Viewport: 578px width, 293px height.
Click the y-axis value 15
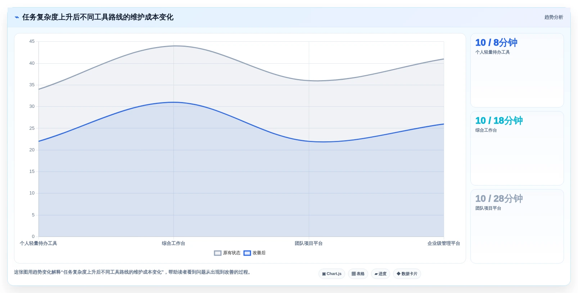[32, 171]
